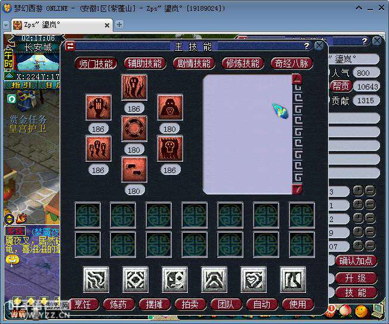
Task: Click the silver triangular hooded rune icon
Action: (x=214, y=280)
